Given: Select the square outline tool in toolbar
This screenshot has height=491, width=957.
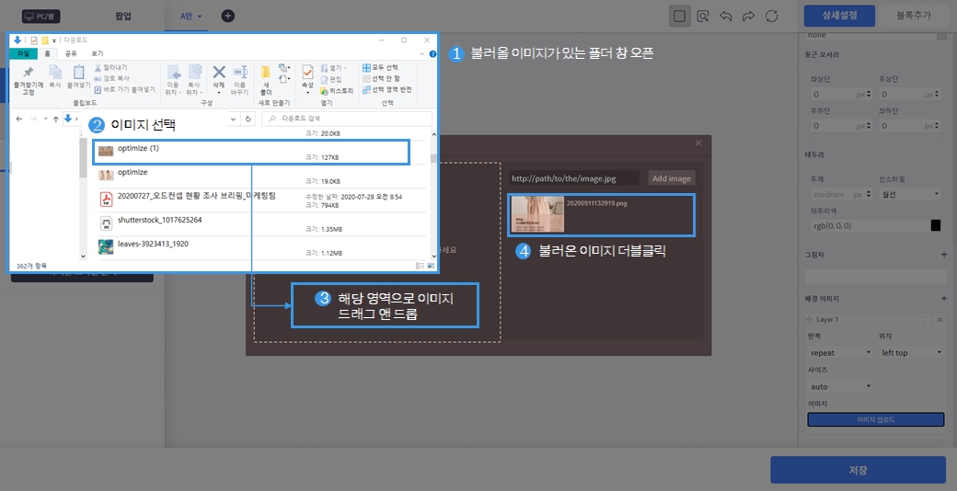Looking at the screenshot, I should 679,17.
